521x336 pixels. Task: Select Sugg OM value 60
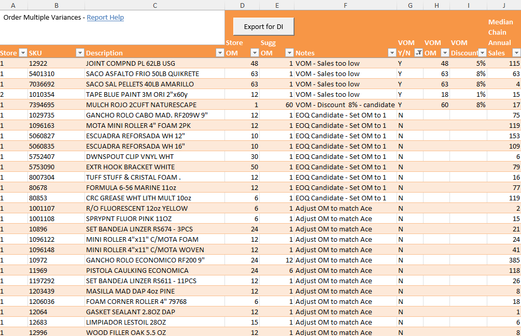pyautogui.click(x=277, y=105)
